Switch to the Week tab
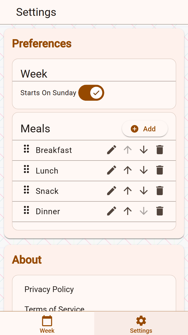This screenshot has width=188, height=335. tap(47, 324)
